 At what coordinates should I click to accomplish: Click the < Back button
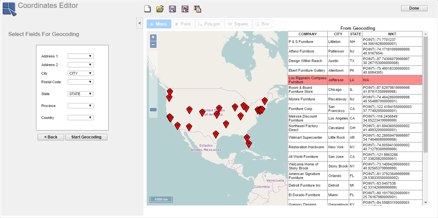pos(51,137)
